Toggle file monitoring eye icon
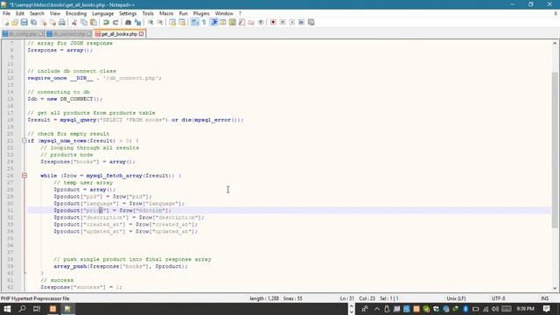The image size is (560, 315). pos(261,22)
